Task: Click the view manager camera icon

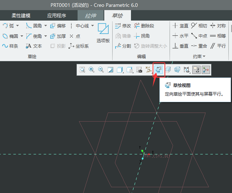Action: tap(139, 70)
